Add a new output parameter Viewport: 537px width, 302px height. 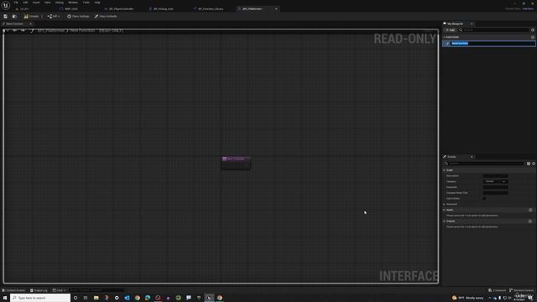[530, 221]
